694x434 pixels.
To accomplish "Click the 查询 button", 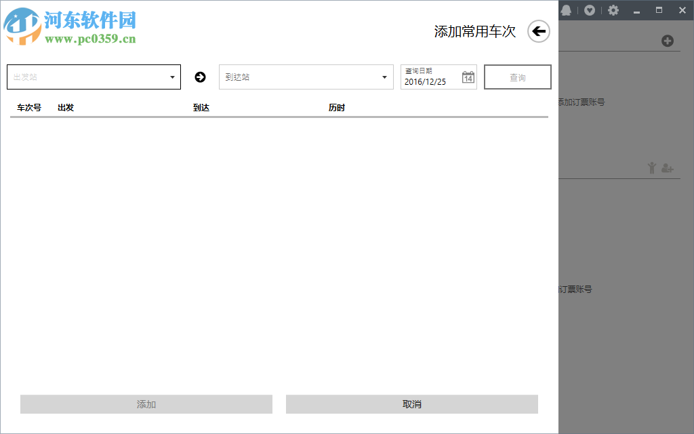I will (x=517, y=77).
